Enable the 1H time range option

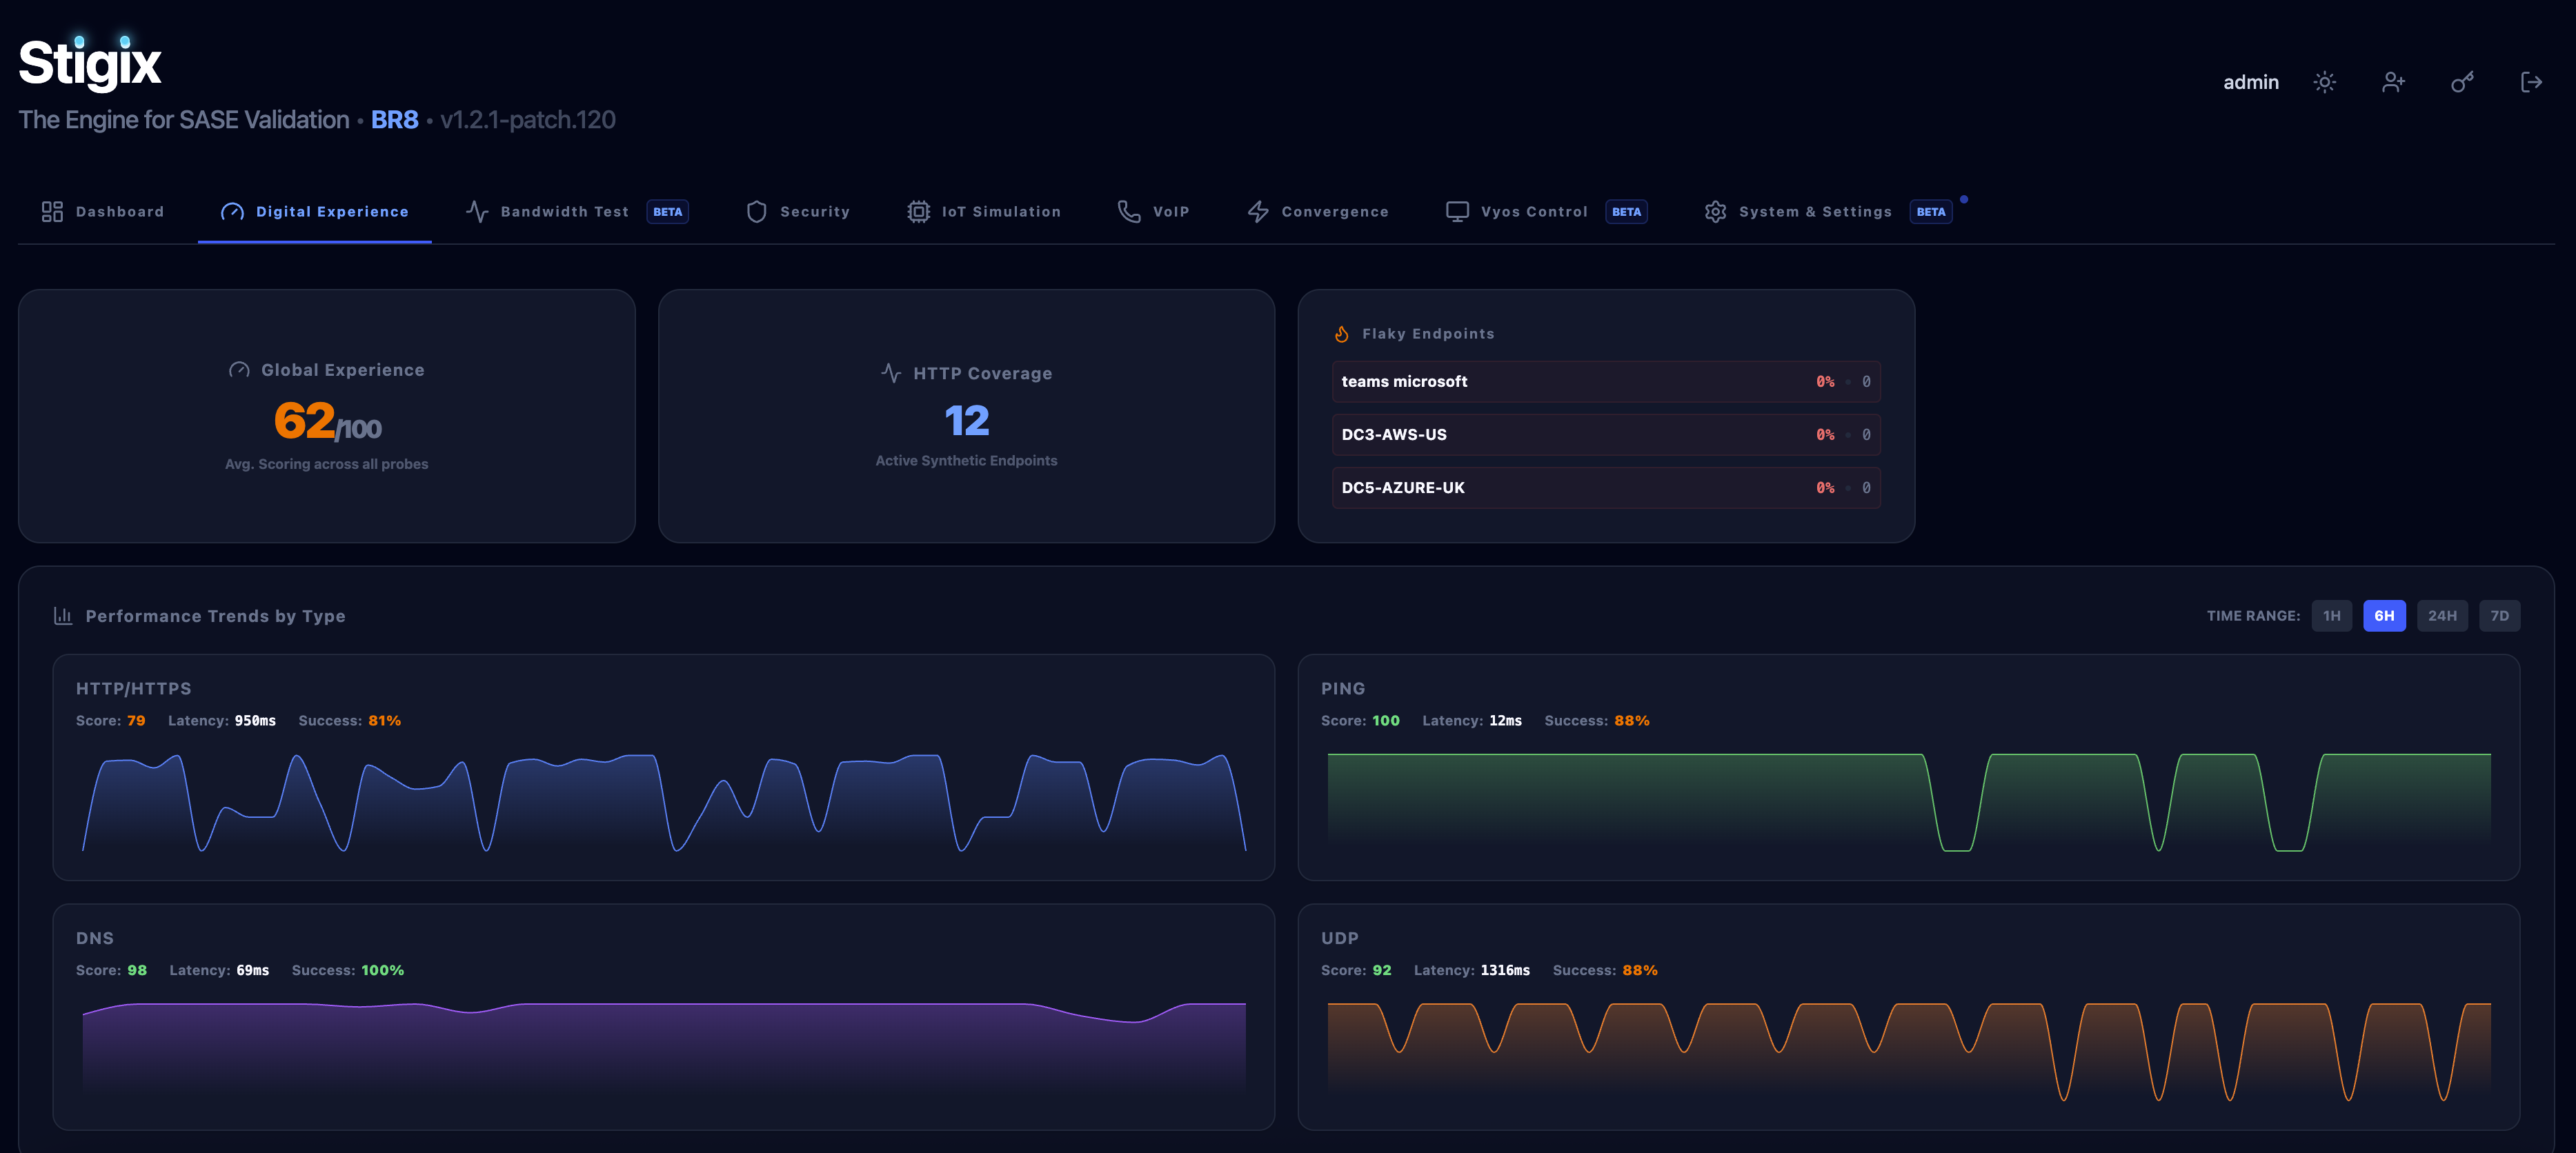point(2332,615)
